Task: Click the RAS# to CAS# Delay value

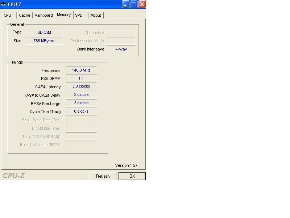Action: (x=81, y=94)
